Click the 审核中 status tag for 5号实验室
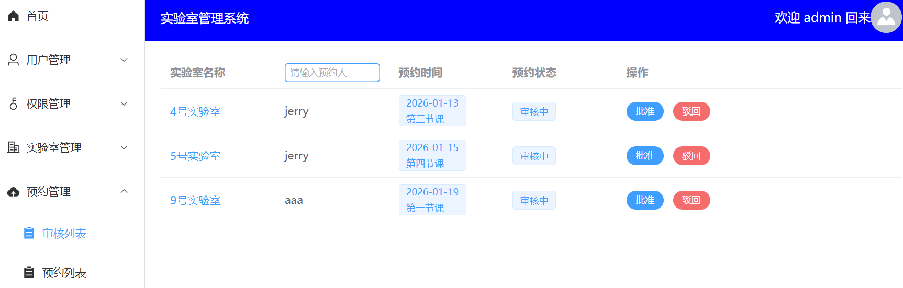The image size is (903, 288). (x=534, y=156)
